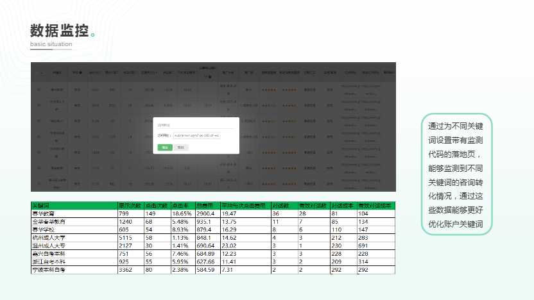The height and width of the screenshot is (300, 534).
Task: Click the 7.31 average click cost cell
Action: [246, 270]
